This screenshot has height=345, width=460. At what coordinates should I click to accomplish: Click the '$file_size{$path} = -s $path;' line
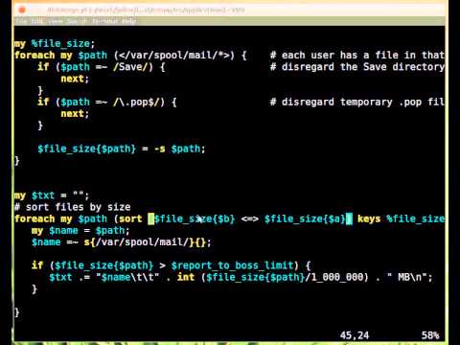(122, 149)
